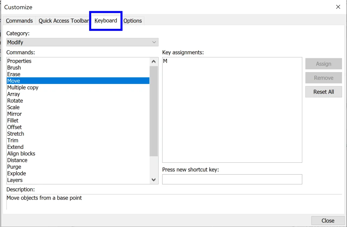Select the Trim command
Image resolution: width=347 pixels, height=227 pixels.
tap(13, 140)
